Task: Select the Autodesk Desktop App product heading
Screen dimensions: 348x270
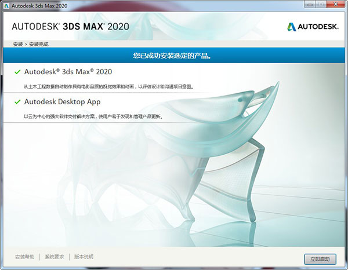Action: click(x=62, y=102)
